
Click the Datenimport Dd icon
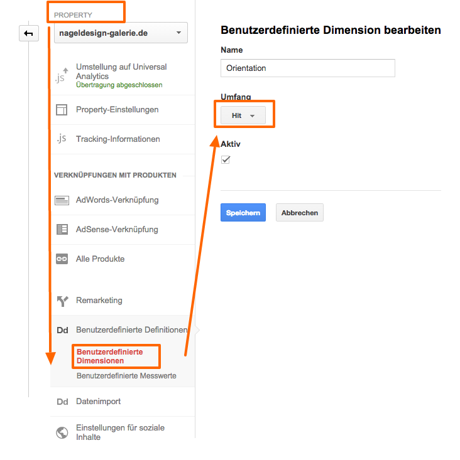tap(62, 402)
